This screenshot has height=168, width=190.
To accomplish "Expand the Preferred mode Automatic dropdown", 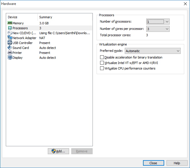I will [153, 51].
